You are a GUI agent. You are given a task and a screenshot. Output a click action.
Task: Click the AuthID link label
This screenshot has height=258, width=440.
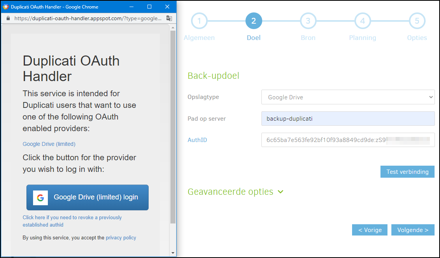point(197,140)
